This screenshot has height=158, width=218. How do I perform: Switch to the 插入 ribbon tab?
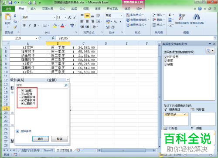click(x=33, y=9)
